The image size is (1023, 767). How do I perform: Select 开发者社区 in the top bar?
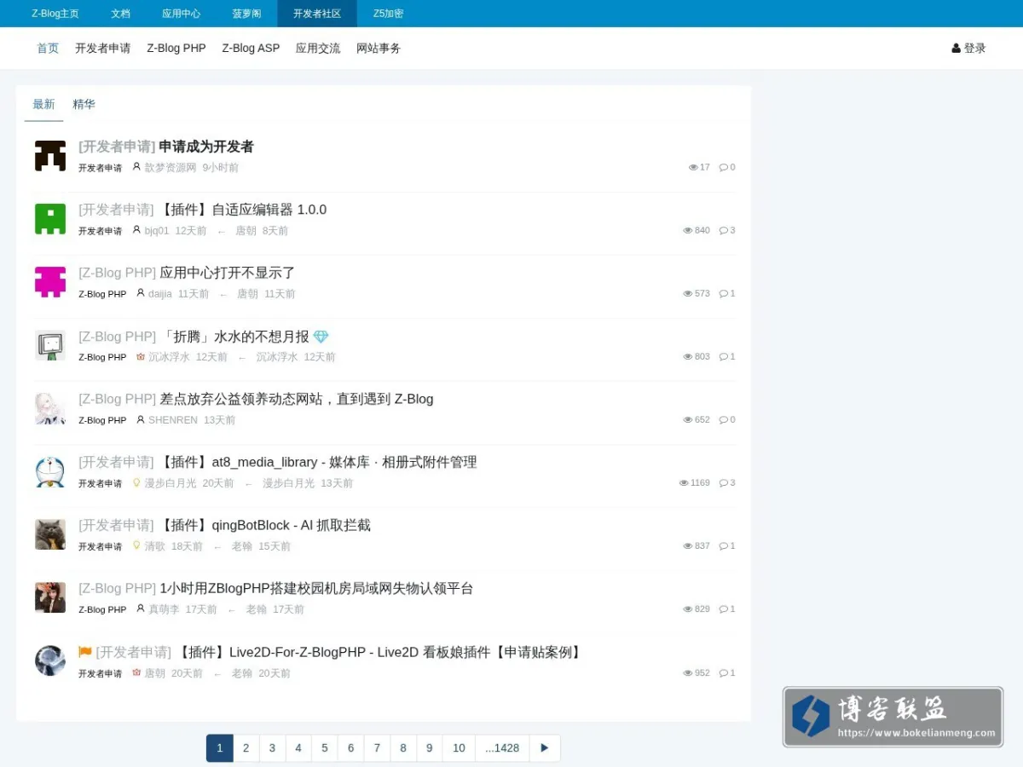tap(317, 14)
